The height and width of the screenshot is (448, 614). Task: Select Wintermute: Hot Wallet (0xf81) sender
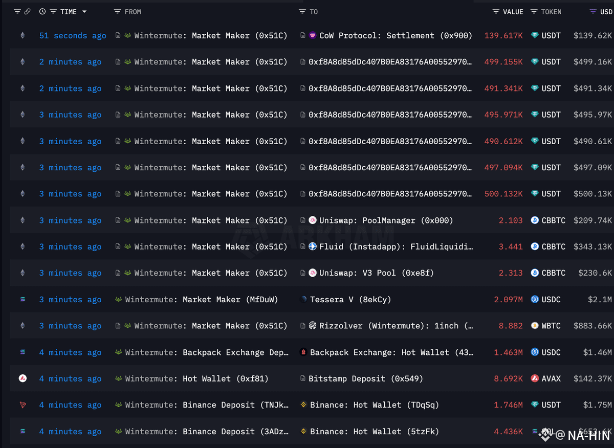coord(197,378)
